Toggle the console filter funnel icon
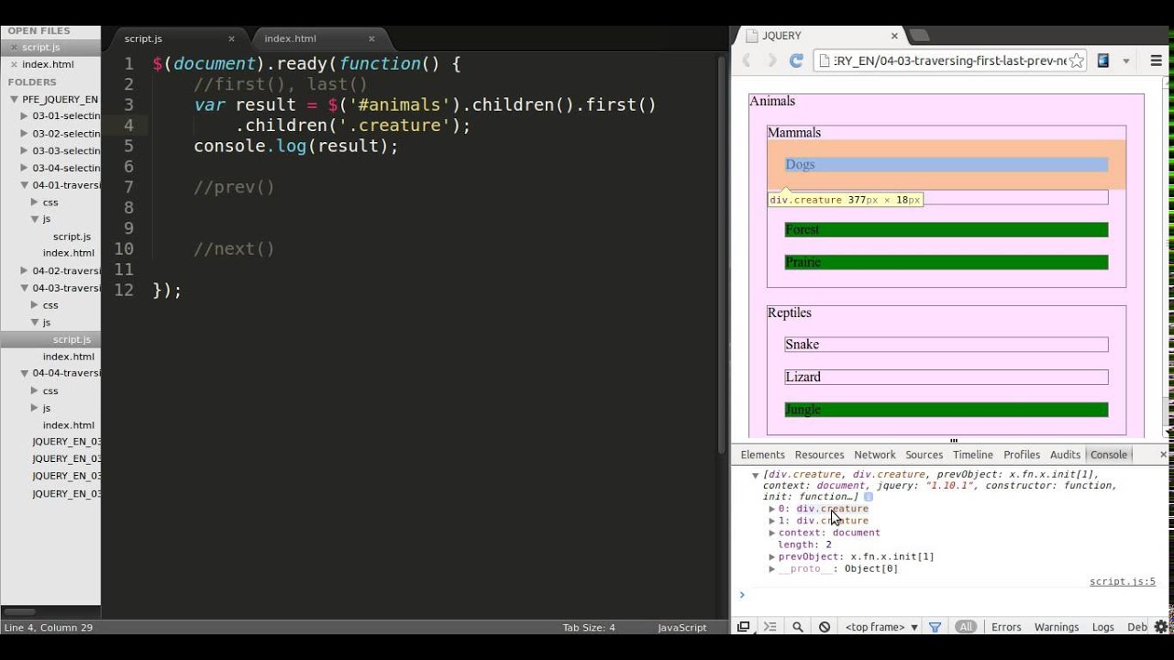The image size is (1174, 660). coord(935,627)
